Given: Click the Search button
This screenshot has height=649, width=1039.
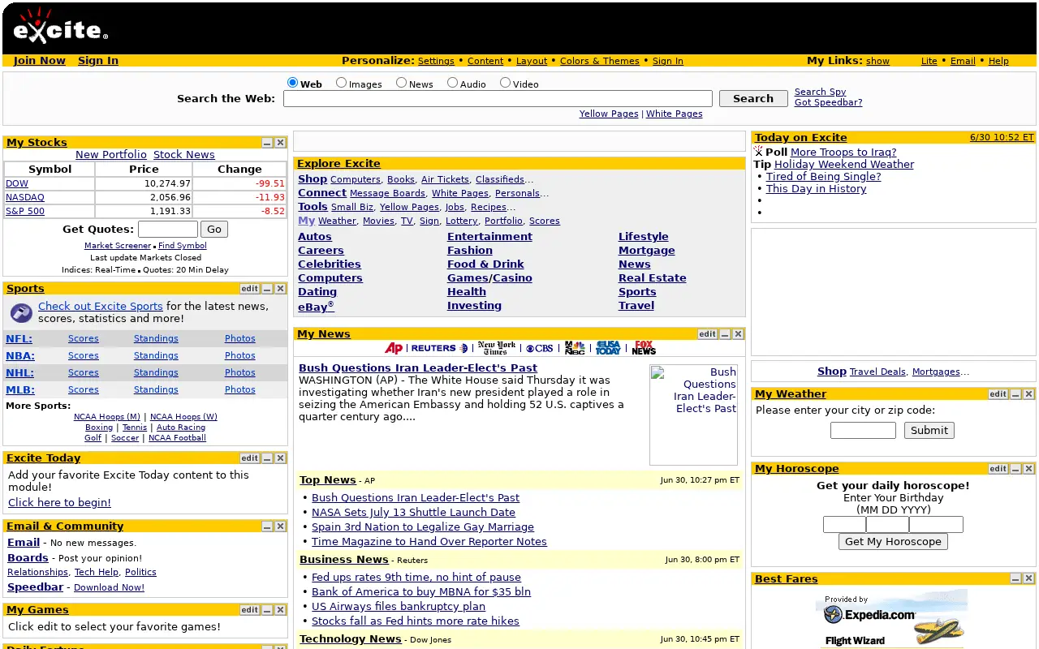Looking at the screenshot, I should pyautogui.click(x=753, y=98).
